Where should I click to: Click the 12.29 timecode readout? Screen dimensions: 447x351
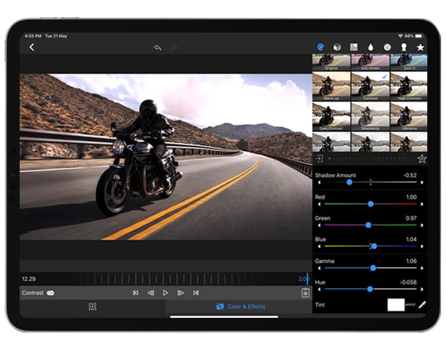(28, 279)
